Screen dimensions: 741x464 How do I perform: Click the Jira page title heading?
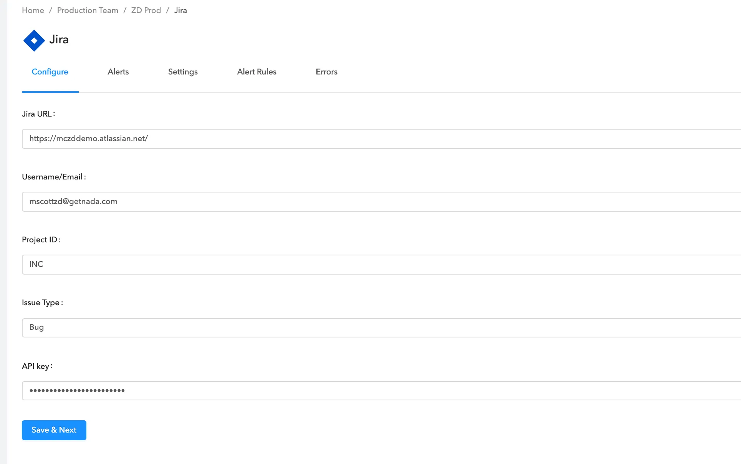coord(59,39)
